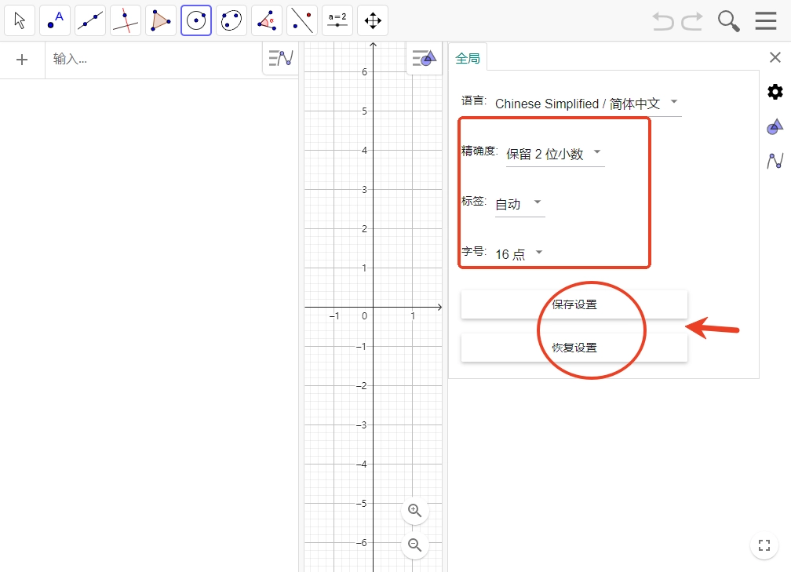Screen dimensions: 791x572
Task: Select the Ellipse/Conic tool
Action: click(231, 20)
